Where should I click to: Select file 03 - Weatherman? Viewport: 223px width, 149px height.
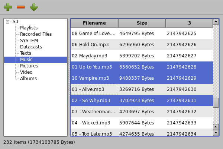[94, 112]
